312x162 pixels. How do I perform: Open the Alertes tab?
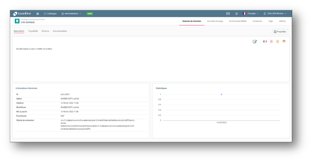click(x=282, y=21)
